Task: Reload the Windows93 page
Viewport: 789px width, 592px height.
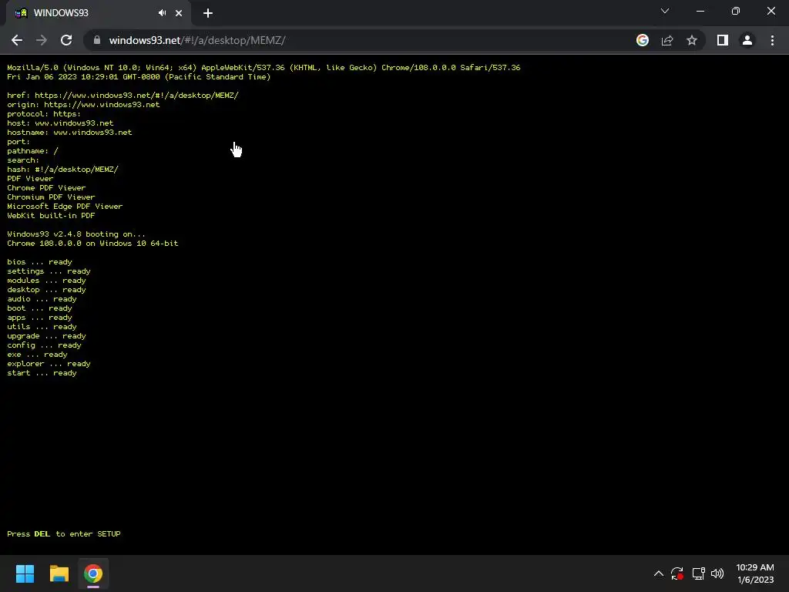Action: pos(66,40)
